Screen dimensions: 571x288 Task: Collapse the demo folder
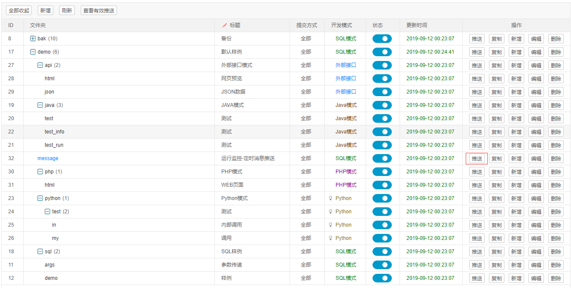pyautogui.click(x=33, y=52)
